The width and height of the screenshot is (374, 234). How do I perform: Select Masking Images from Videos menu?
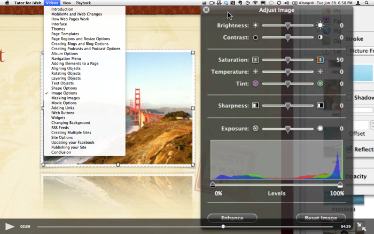[66, 98]
